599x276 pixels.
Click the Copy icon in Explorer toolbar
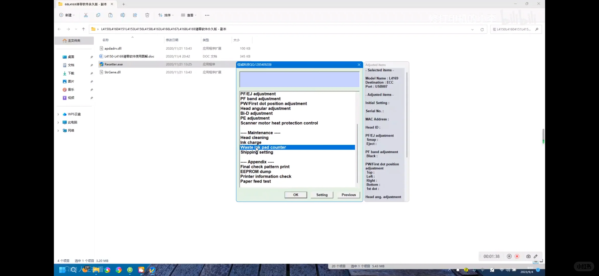click(98, 15)
